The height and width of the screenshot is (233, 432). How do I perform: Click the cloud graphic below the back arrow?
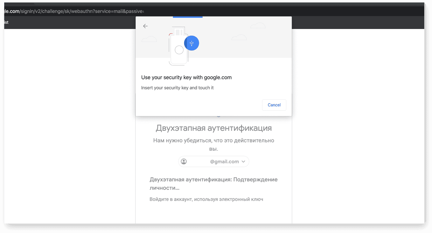point(149,39)
